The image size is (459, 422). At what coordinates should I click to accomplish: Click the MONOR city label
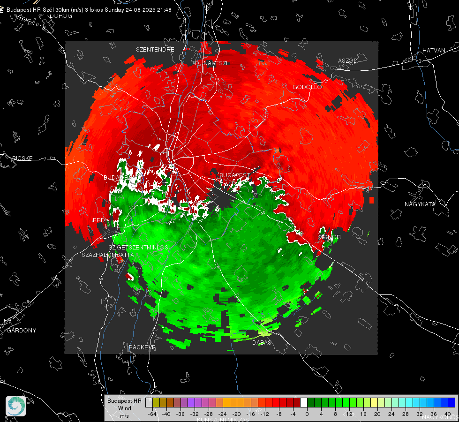tap(330, 237)
